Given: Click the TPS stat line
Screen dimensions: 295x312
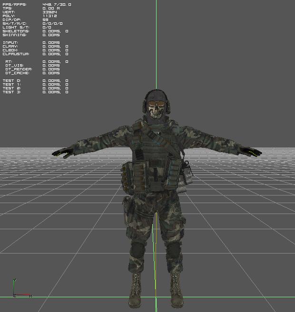Looking at the screenshot, I should coord(31,8).
